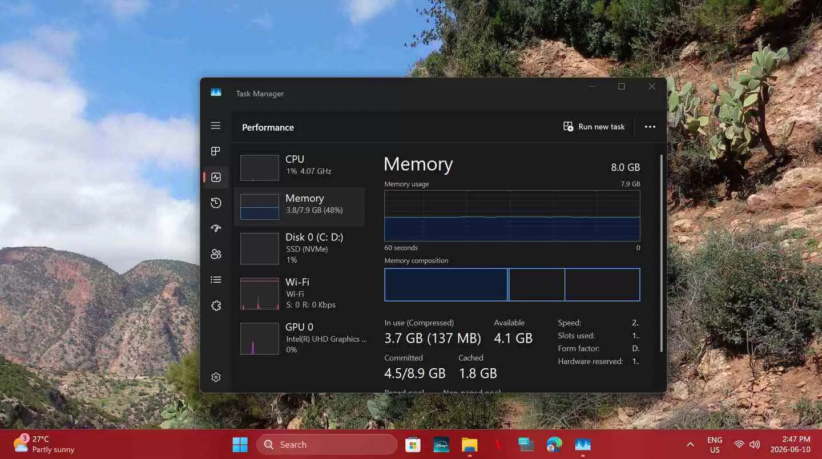Click the 1.8 GB cached value
Image resolution: width=822 pixels, height=459 pixels.
point(478,373)
